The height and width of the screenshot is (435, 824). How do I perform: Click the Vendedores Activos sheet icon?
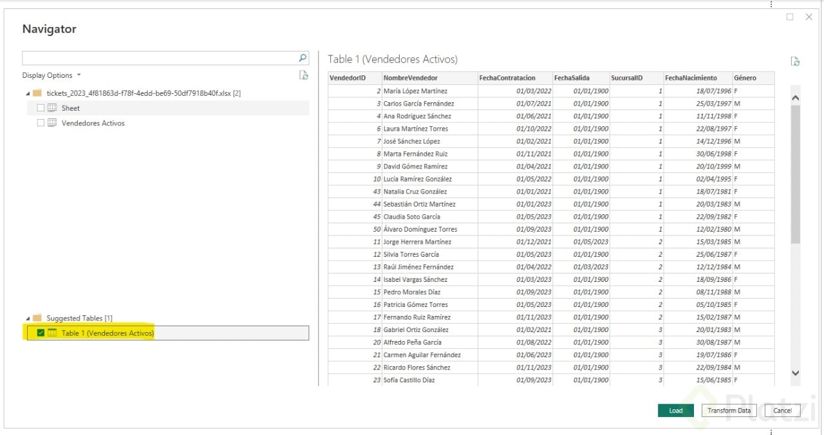tap(52, 123)
